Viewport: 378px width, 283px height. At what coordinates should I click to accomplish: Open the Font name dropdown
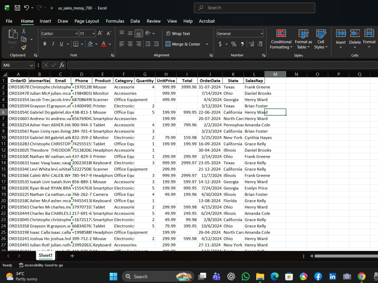click(x=76, y=34)
